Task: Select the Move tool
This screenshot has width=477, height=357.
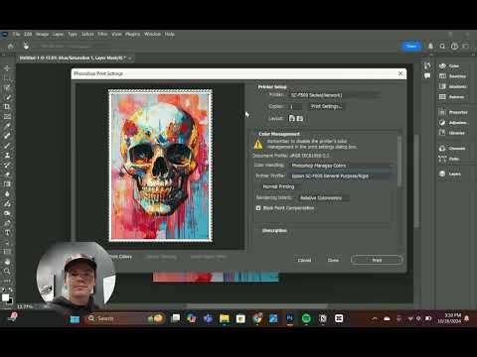Action: tap(7, 68)
